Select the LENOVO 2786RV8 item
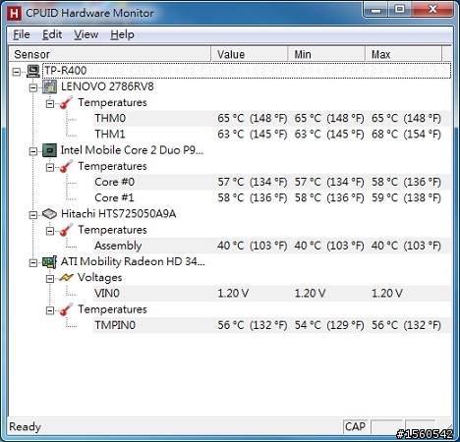 tap(107, 86)
